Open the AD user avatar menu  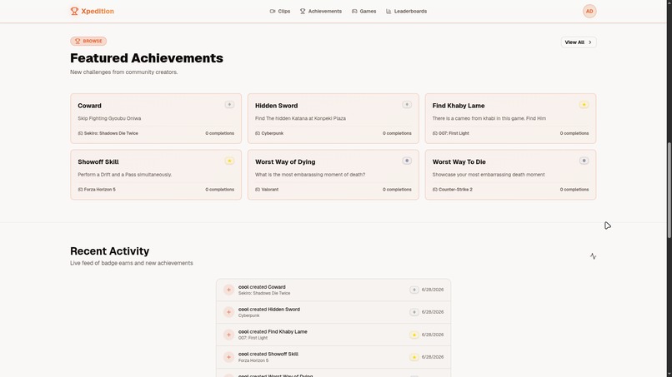click(x=589, y=11)
